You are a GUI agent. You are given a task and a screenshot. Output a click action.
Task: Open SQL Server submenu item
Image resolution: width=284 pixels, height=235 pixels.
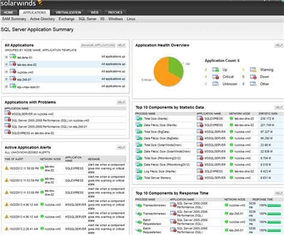[87, 19]
